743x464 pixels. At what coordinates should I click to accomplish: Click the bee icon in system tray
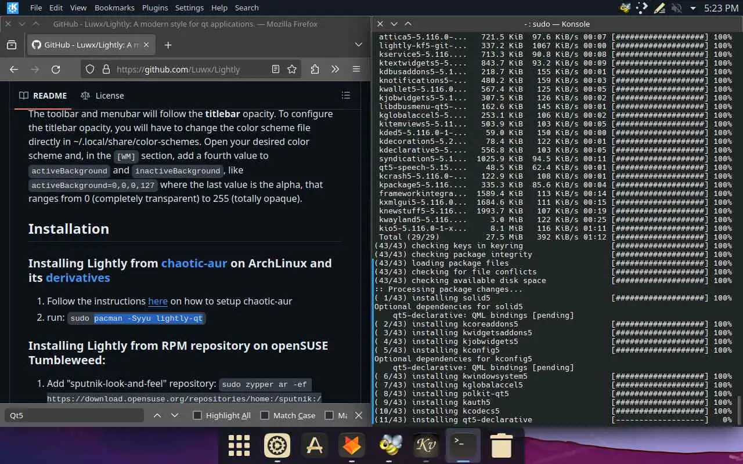(x=625, y=8)
